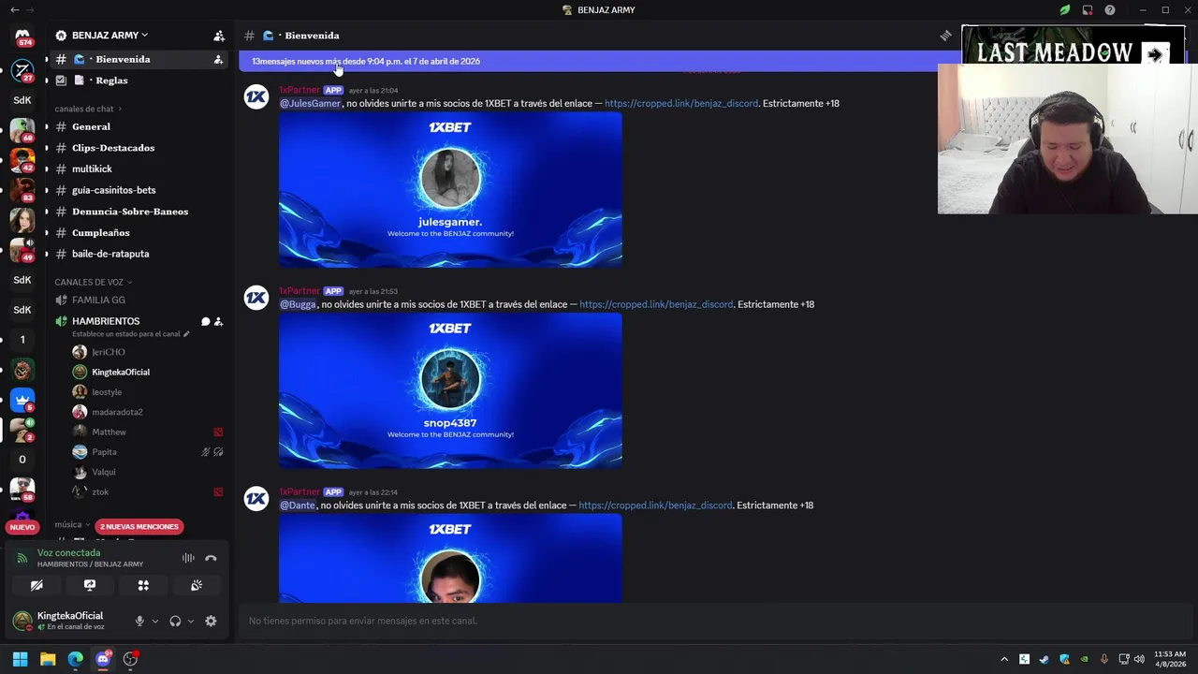Open the soundboard in voice panel
The height and width of the screenshot is (674, 1198).
[x=197, y=585]
